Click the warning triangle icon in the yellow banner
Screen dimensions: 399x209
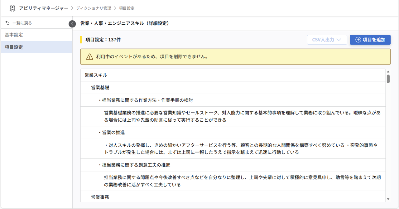(89, 57)
